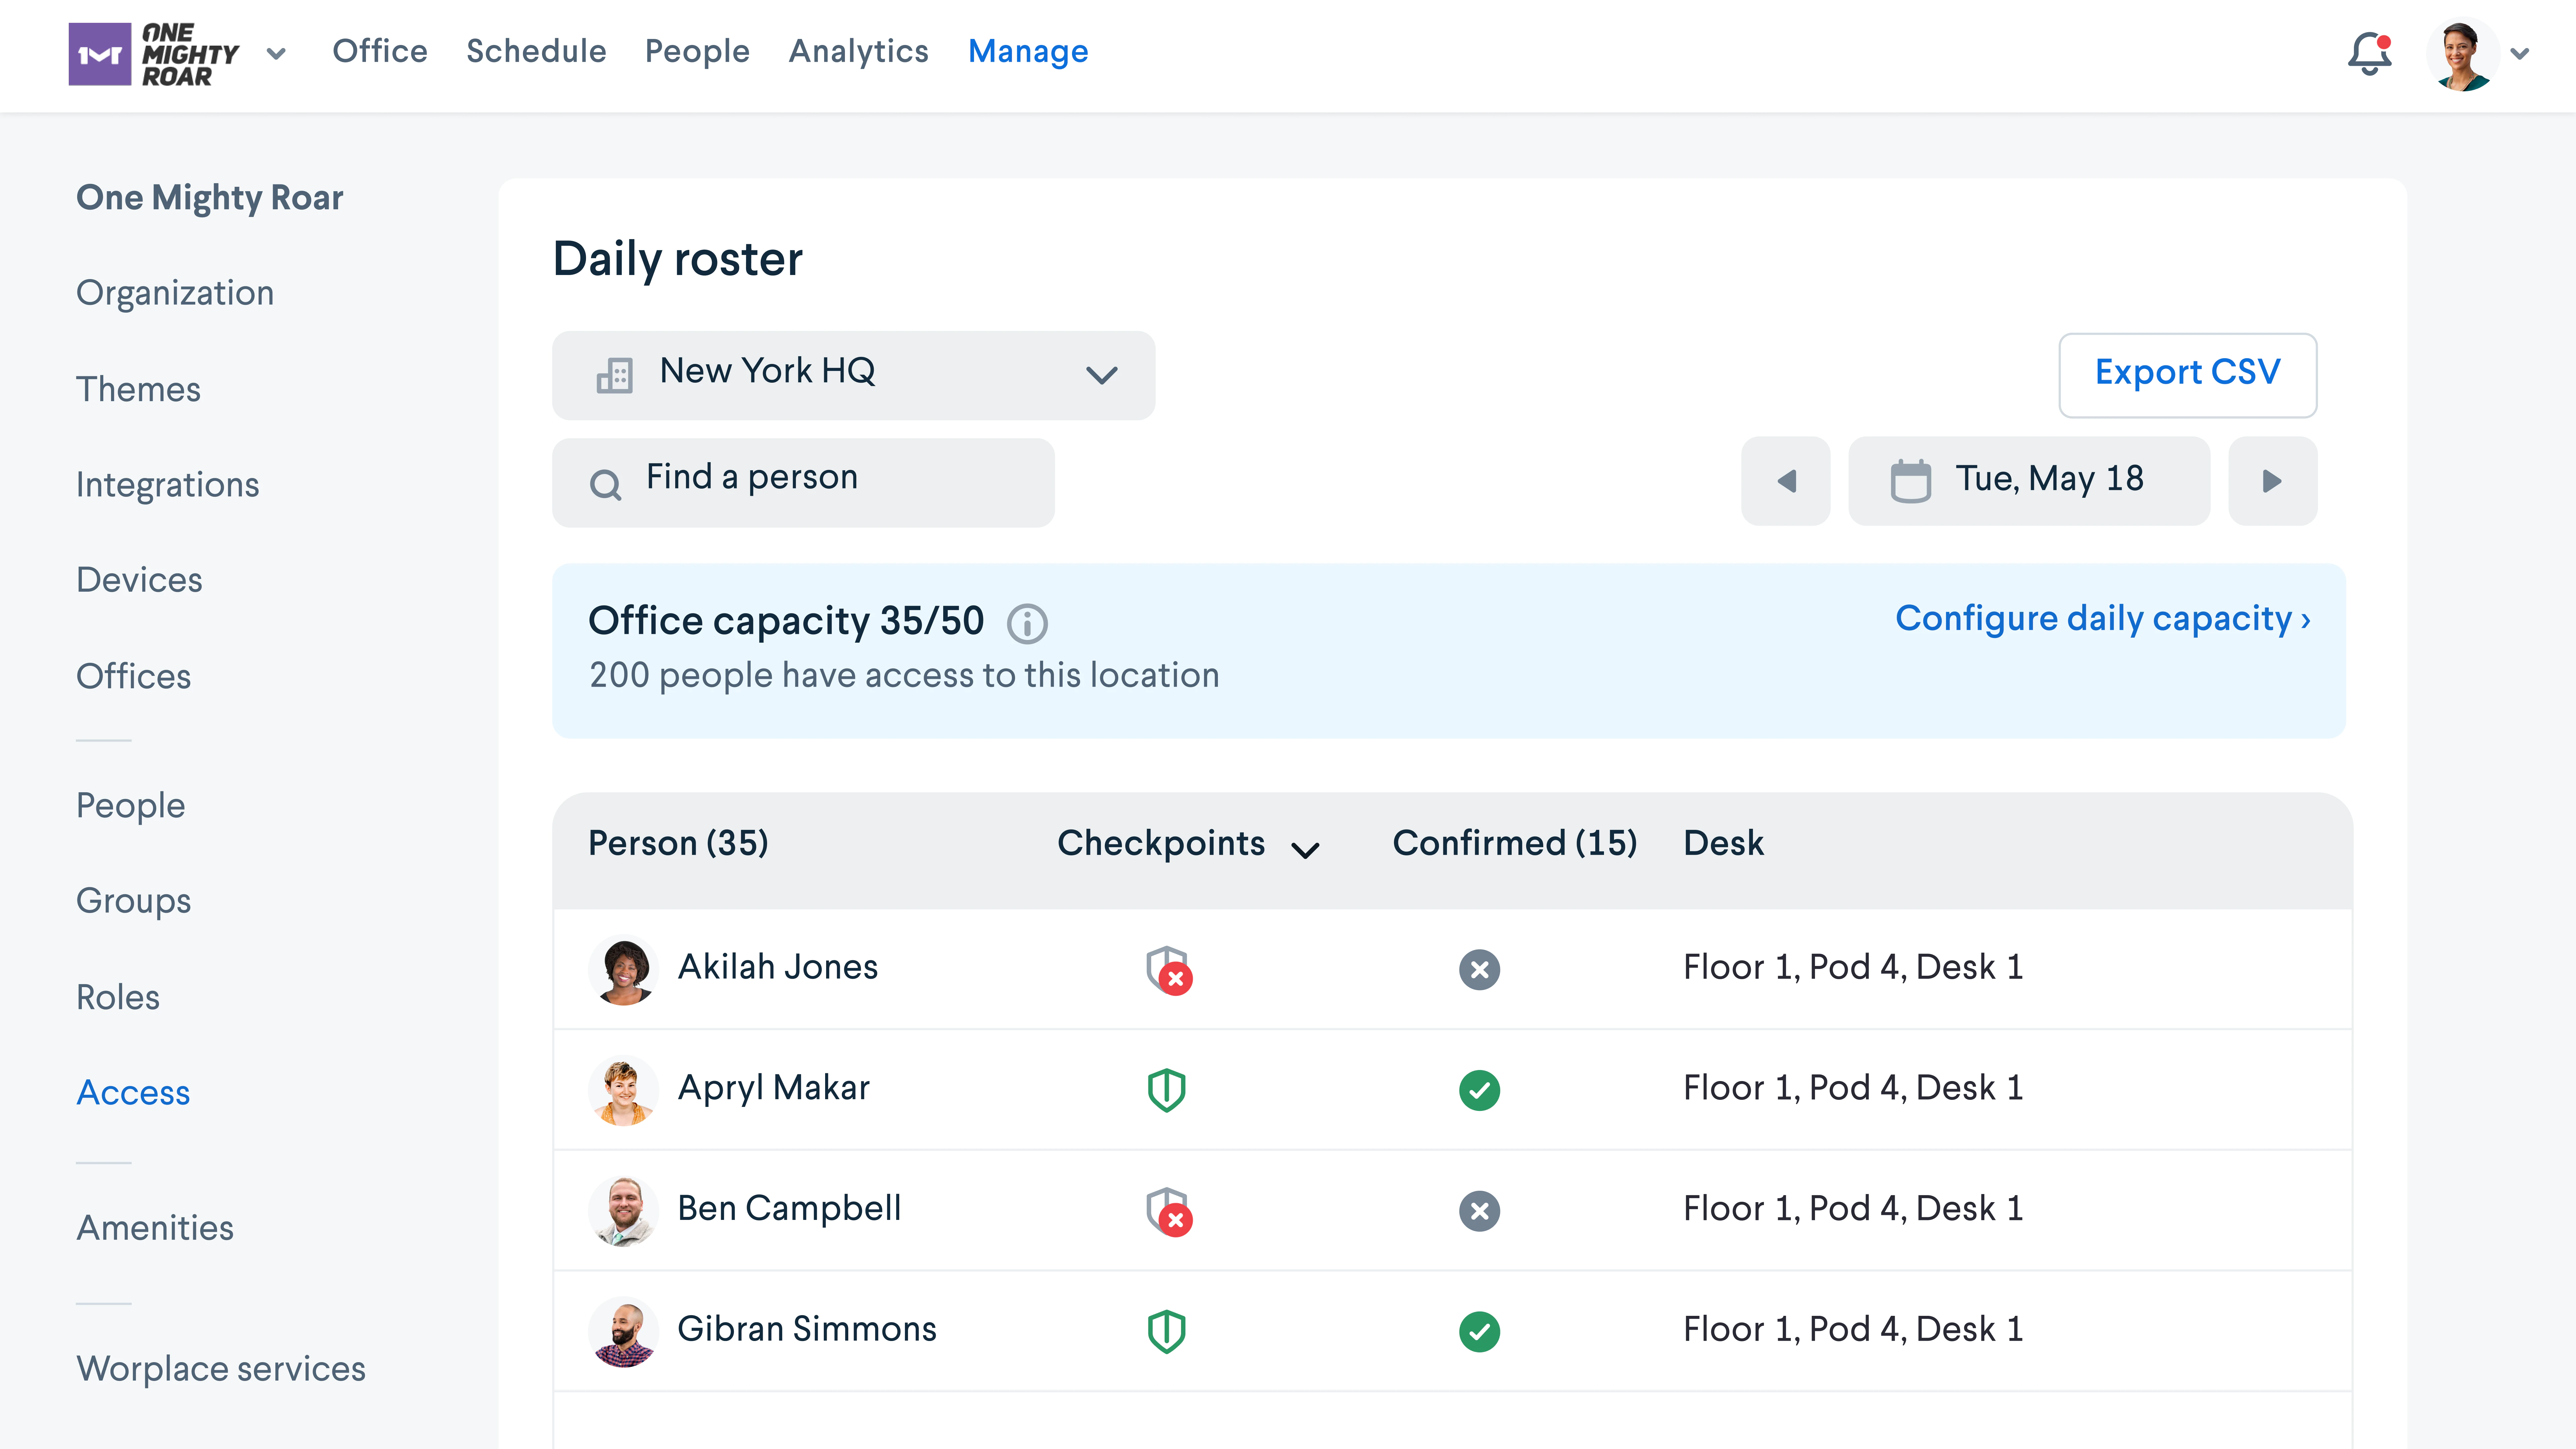Toggle the confirmed checkmark for Apryl Makar
Image resolution: width=2576 pixels, height=1449 pixels.
click(x=1479, y=1086)
